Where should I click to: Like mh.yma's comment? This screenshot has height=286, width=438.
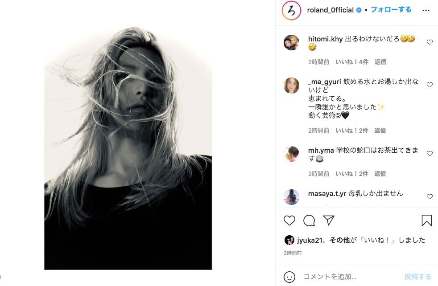pos(430,153)
